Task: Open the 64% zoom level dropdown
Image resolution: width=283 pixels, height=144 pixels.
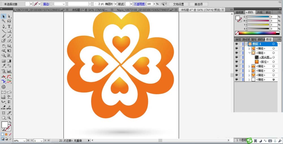Action: tap(24, 141)
